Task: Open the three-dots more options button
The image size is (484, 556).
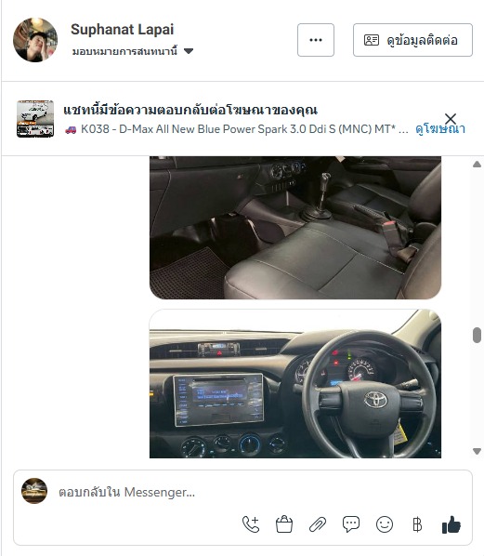Action: click(x=316, y=40)
